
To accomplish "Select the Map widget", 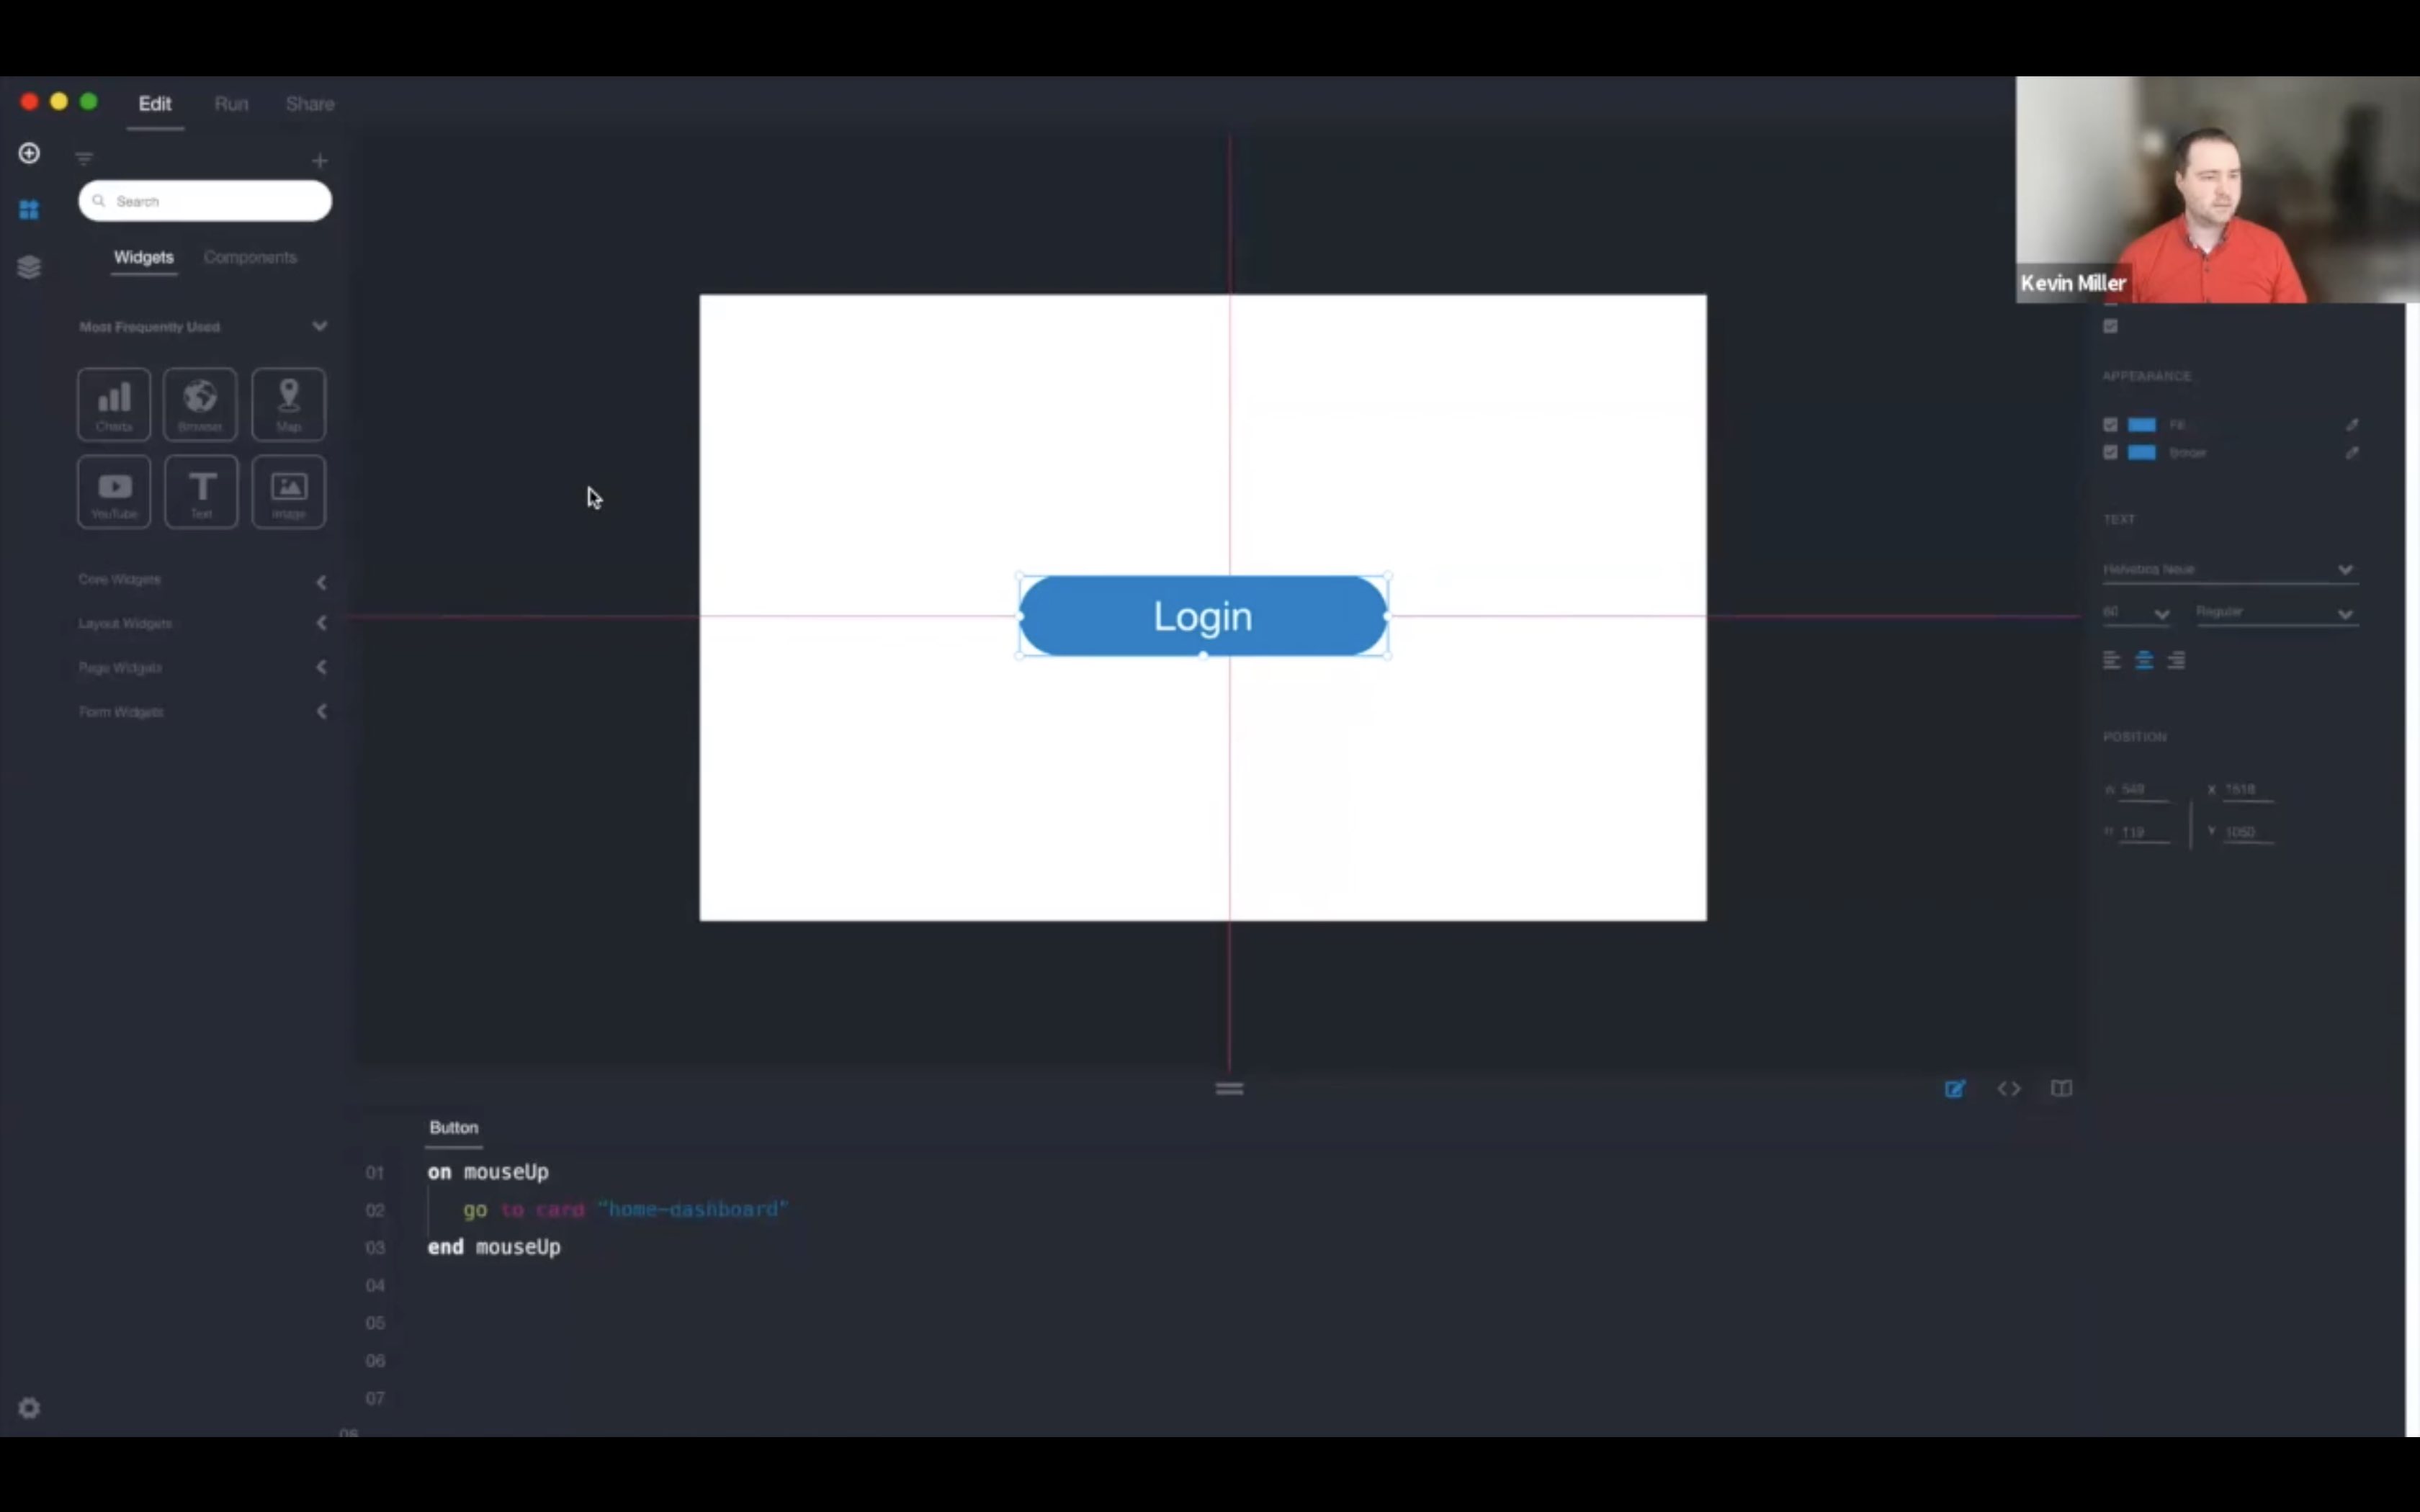I will 288,403.
